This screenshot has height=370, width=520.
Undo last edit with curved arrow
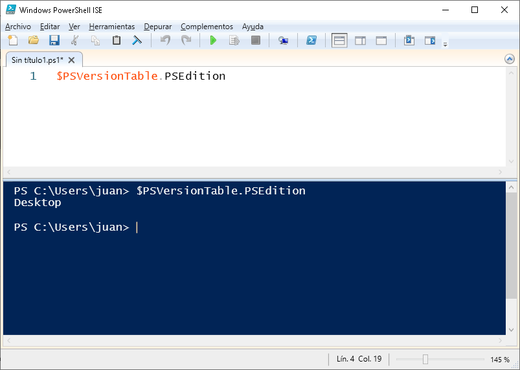click(x=165, y=40)
